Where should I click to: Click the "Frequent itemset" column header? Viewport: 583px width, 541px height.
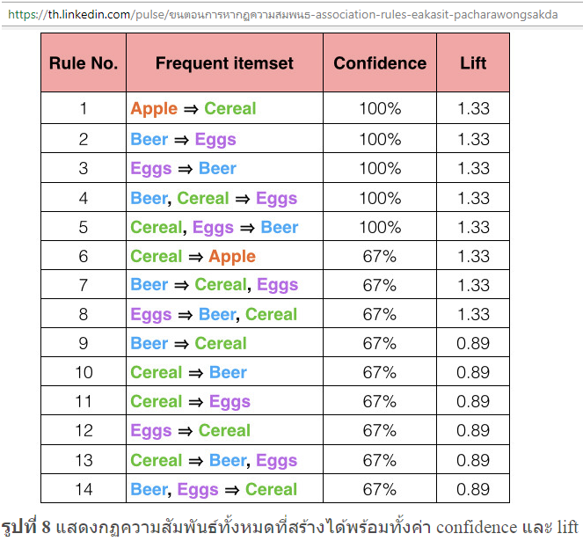[x=224, y=63]
